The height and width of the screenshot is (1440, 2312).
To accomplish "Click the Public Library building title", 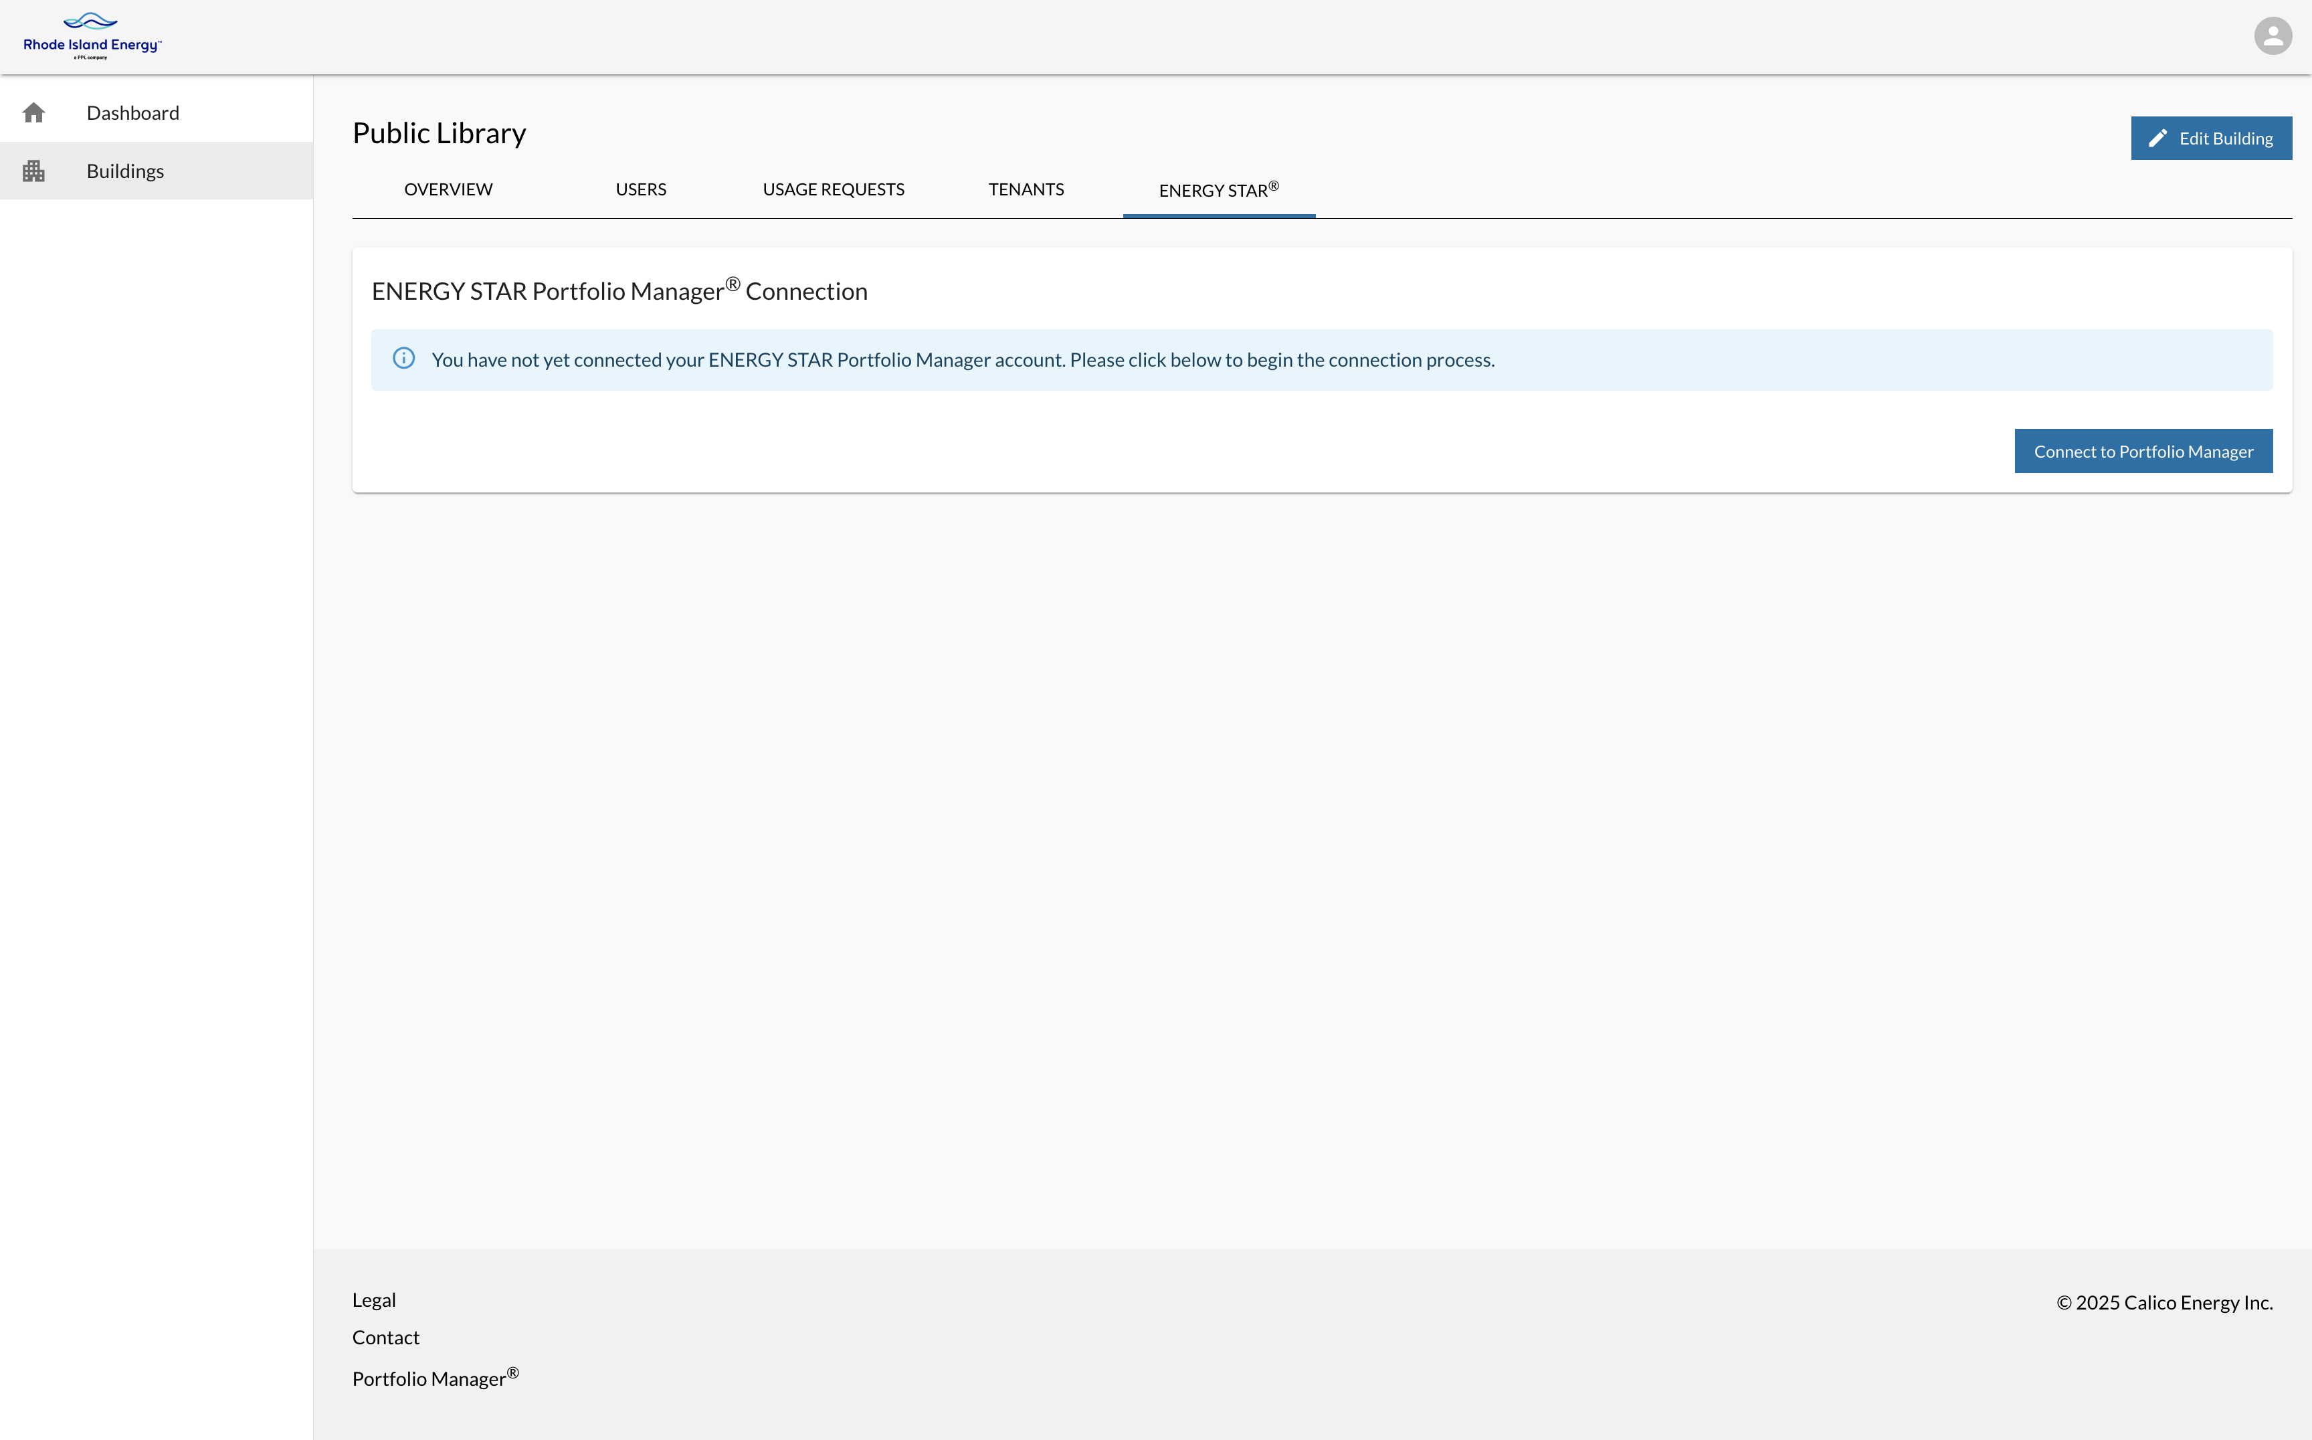I will pyautogui.click(x=439, y=133).
